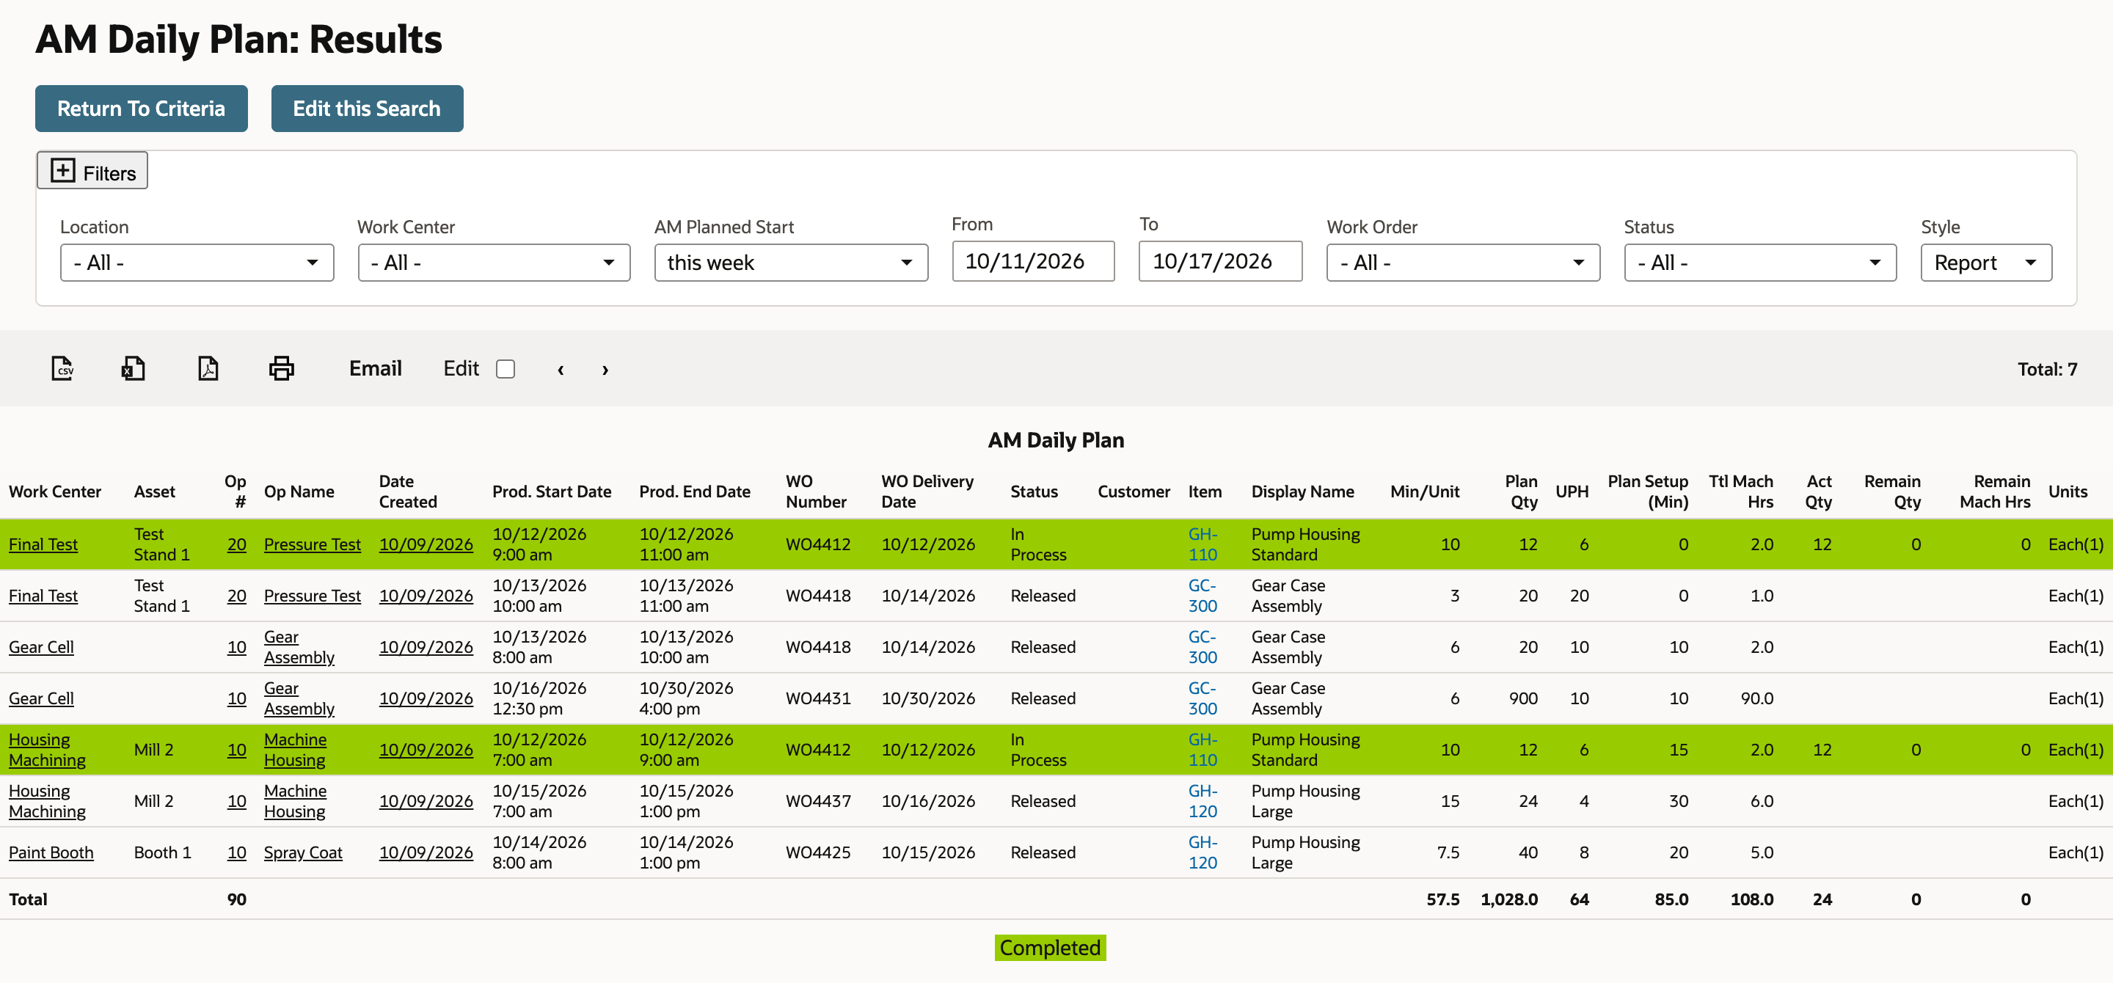Open Pressure Test link in WO4418 row
2113x983 pixels.
(312, 596)
